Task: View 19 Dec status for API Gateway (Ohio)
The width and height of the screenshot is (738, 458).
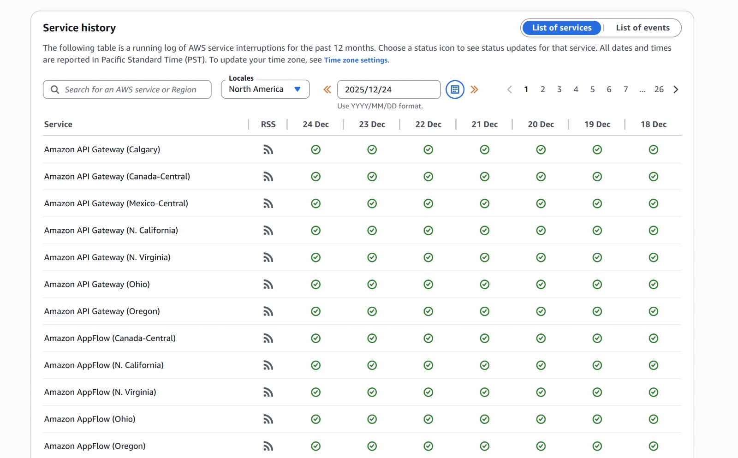Action: click(597, 285)
